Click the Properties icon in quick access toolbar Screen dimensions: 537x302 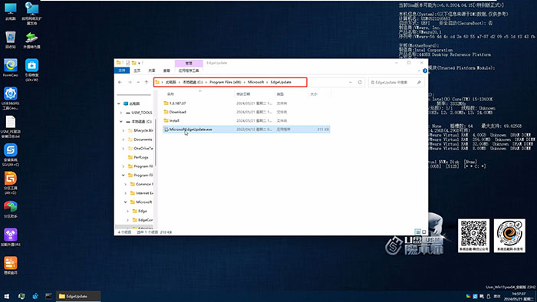[128, 63]
